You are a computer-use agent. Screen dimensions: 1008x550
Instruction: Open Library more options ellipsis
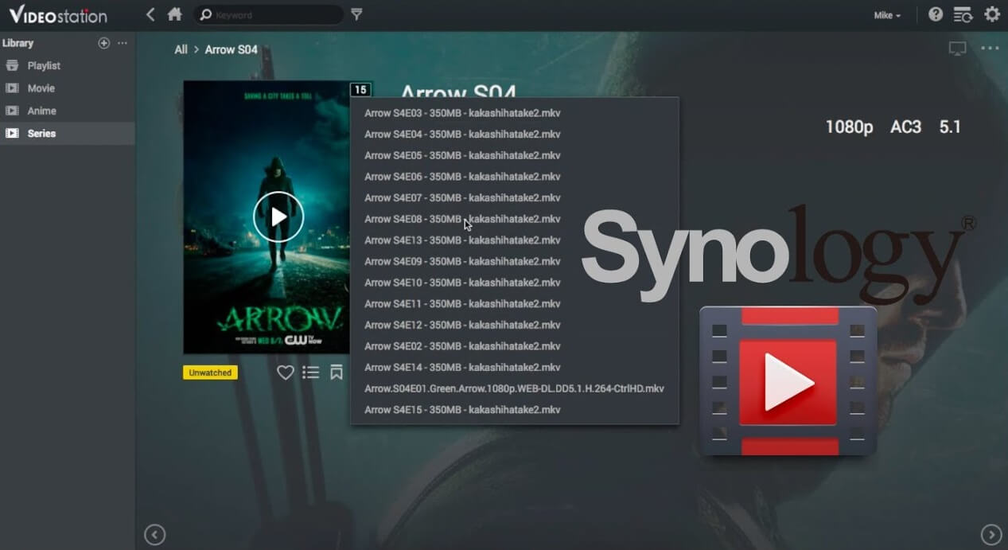[x=123, y=43]
